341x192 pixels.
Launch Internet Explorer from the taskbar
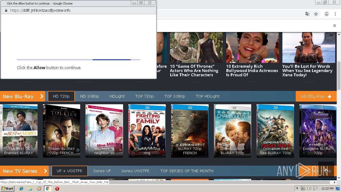click(21, 189)
